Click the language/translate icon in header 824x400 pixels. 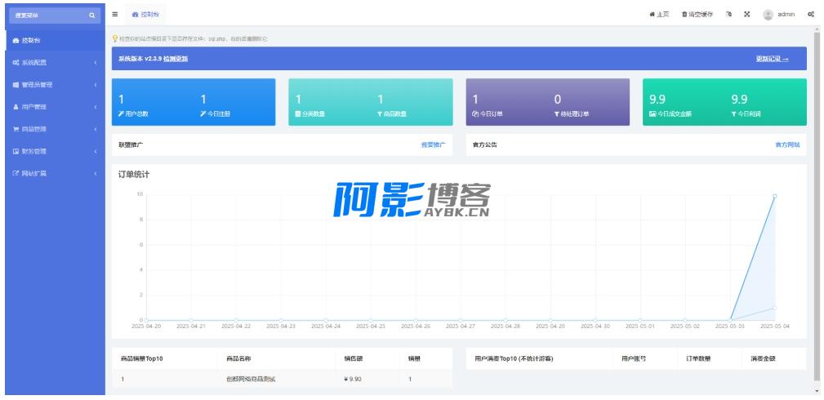(729, 15)
